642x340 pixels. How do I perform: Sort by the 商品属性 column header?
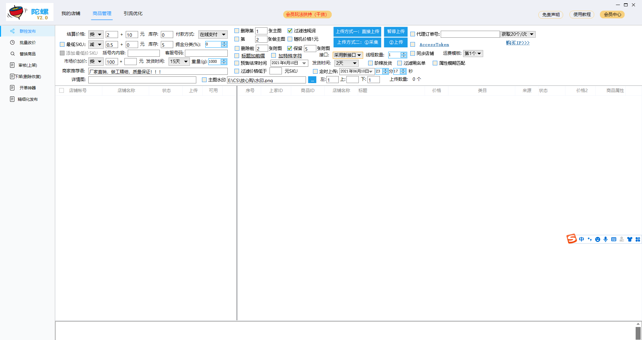pos(615,90)
